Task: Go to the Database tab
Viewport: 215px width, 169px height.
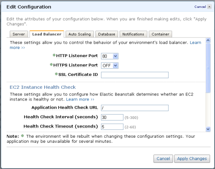Action: point(107,34)
